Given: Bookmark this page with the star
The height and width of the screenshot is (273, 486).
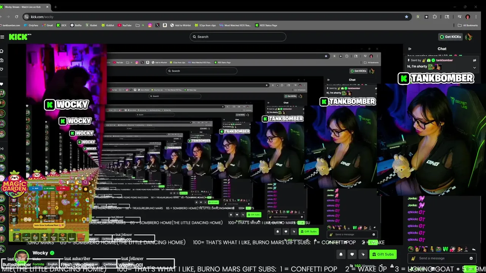Looking at the screenshot, I should tap(406, 17).
